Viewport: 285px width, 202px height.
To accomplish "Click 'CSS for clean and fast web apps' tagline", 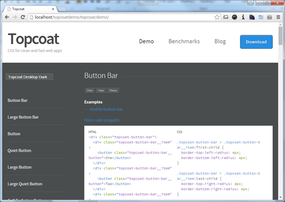I will coord(35,51).
